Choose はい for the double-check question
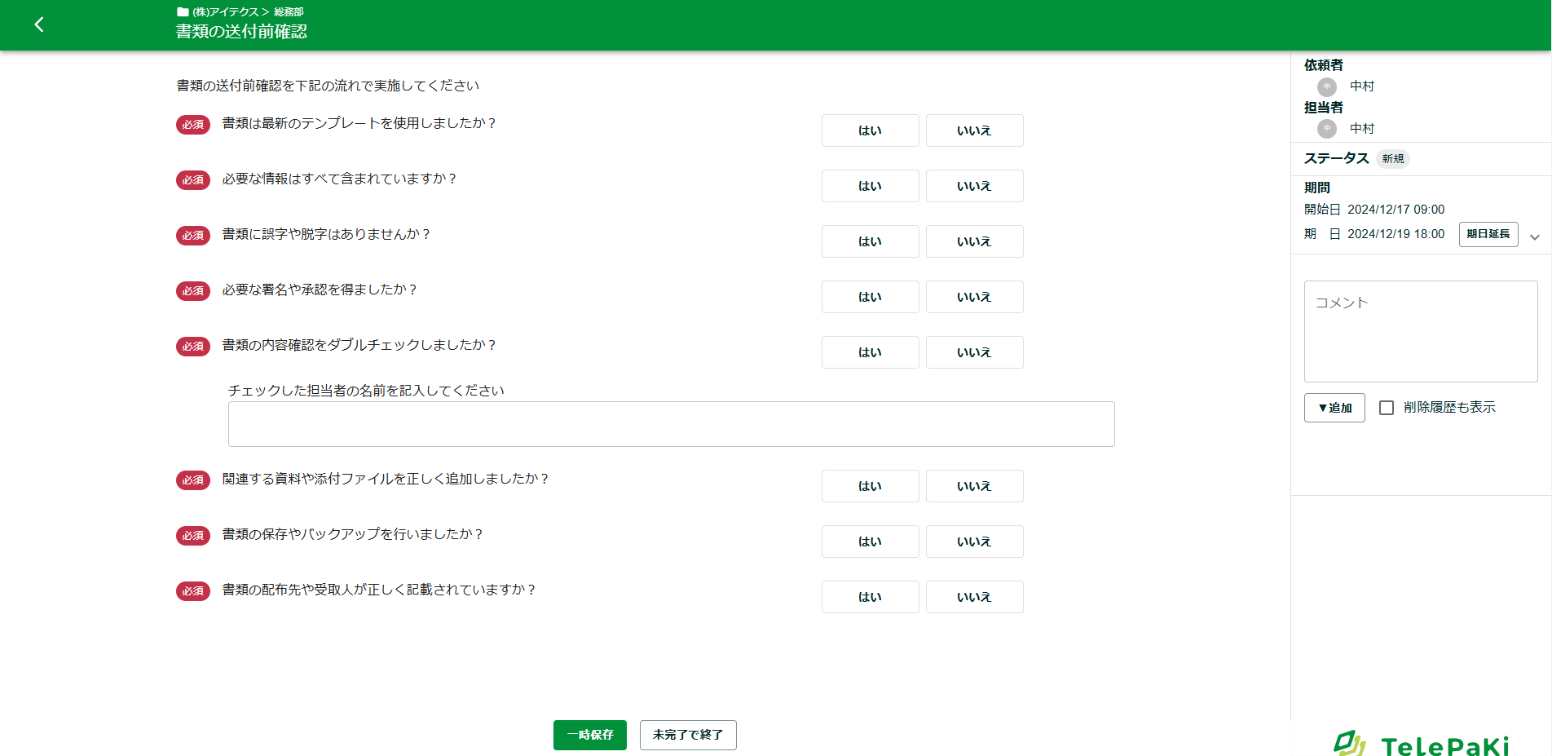1552x756 pixels. point(870,352)
